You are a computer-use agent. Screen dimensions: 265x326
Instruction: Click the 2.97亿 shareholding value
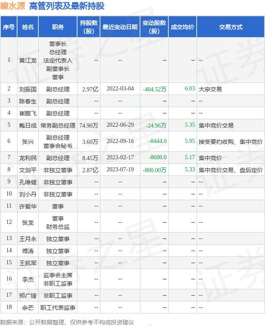click(x=90, y=89)
